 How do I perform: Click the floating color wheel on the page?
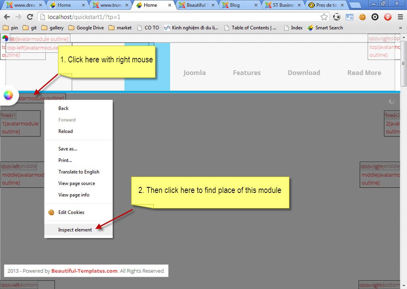click(8, 95)
